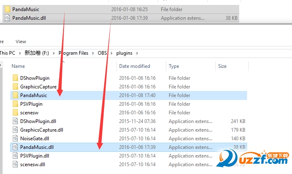Click 2016-01-08 16:25 date in top window
This screenshot has width=292, height=174.
tap(130, 9)
